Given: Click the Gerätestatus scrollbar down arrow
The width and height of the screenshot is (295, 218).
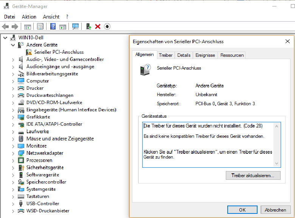Looking at the screenshot, I should pyautogui.click(x=276, y=163).
